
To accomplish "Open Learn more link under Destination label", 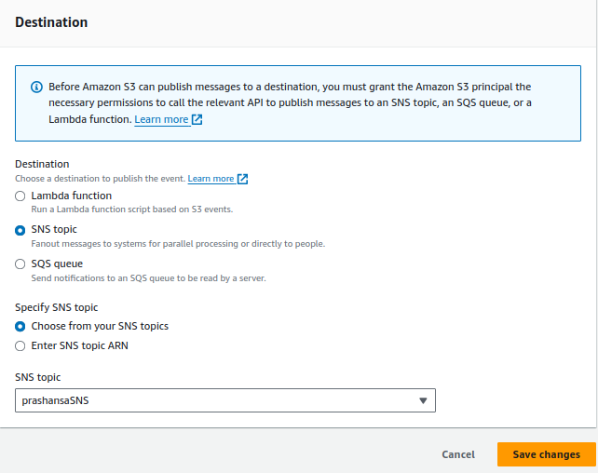I will 211,179.
